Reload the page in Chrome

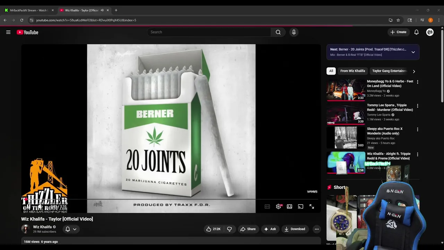coord(22,20)
